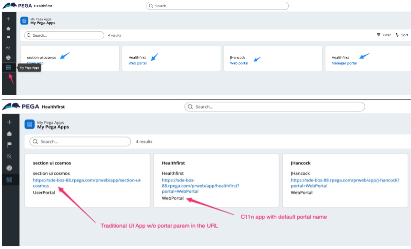The image size is (411, 249).
Task: Click the '4 results' count in lower screenshot
Action: pyautogui.click(x=144, y=142)
